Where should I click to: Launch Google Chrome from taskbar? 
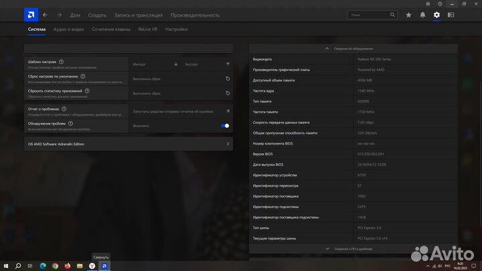click(55, 266)
